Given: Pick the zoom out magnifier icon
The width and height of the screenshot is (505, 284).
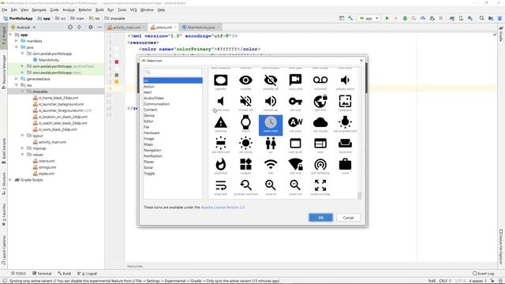Looking at the screenshot, I should [x=295, y=185].
